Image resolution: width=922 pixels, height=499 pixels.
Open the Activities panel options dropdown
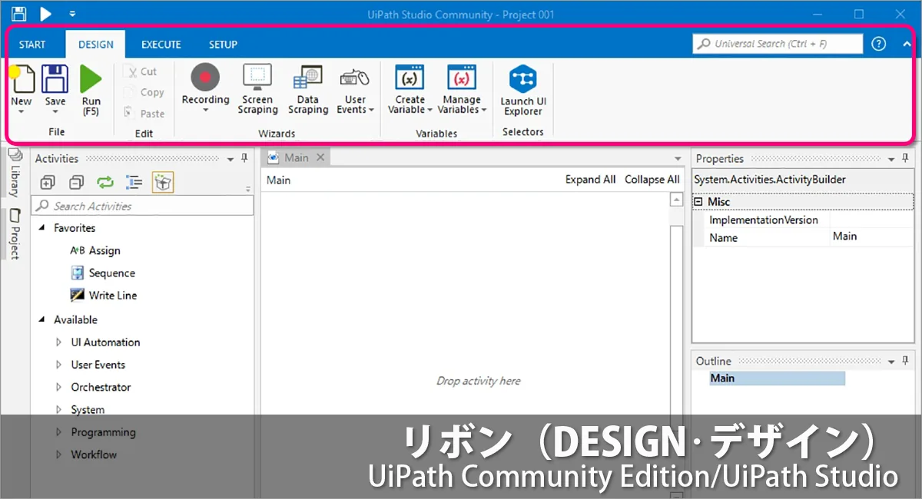231,159
